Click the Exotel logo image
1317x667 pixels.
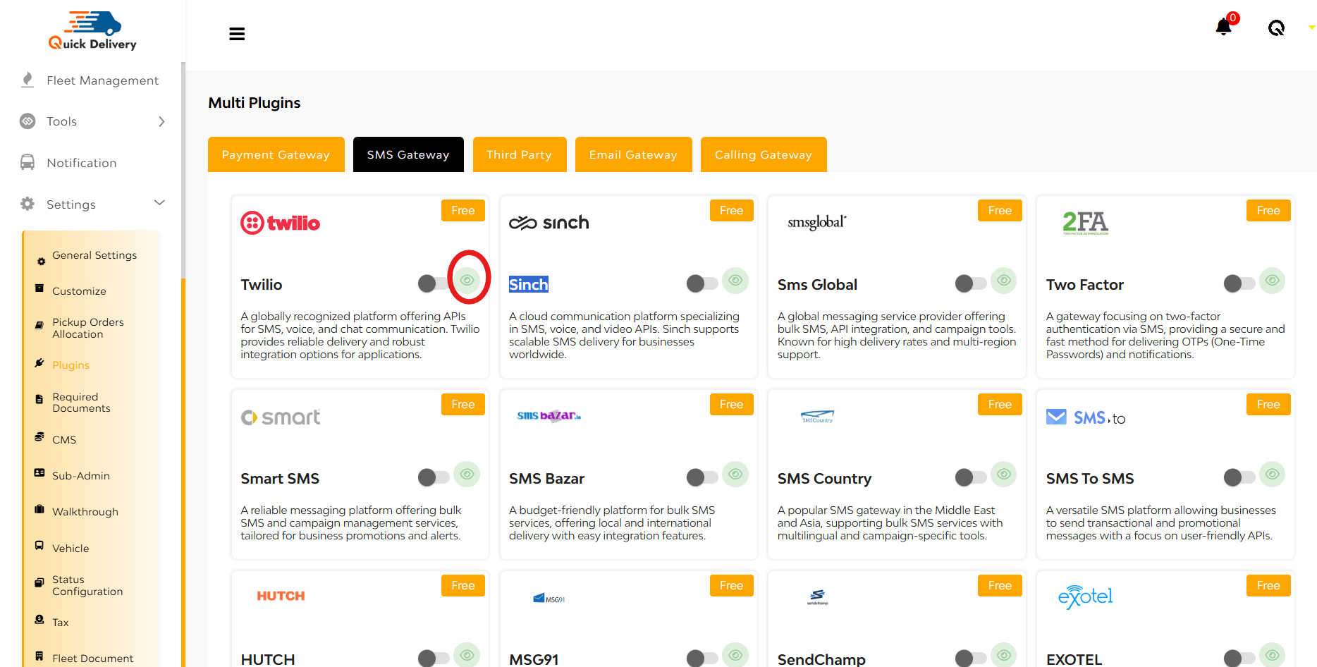pyautogui.click(x=1086, y=596)
